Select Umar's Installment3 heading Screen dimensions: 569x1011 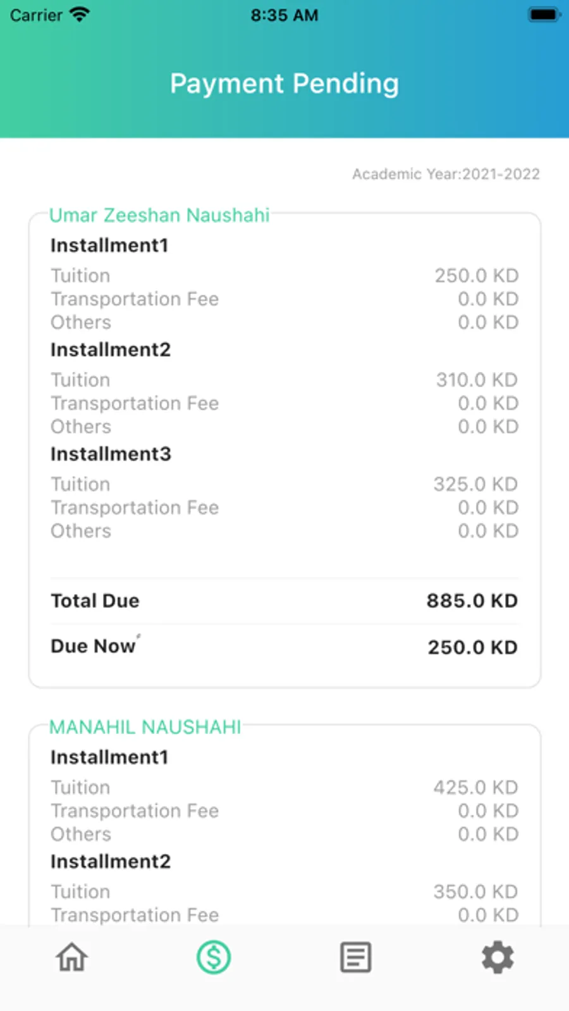(x=111, y=454)
